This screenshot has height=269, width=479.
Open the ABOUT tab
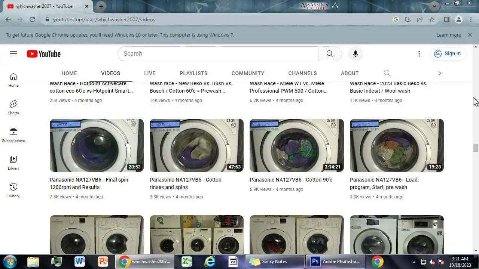click(350, 73)
